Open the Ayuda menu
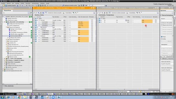This screenshot has width=176, height=99. tap(48, 3)
